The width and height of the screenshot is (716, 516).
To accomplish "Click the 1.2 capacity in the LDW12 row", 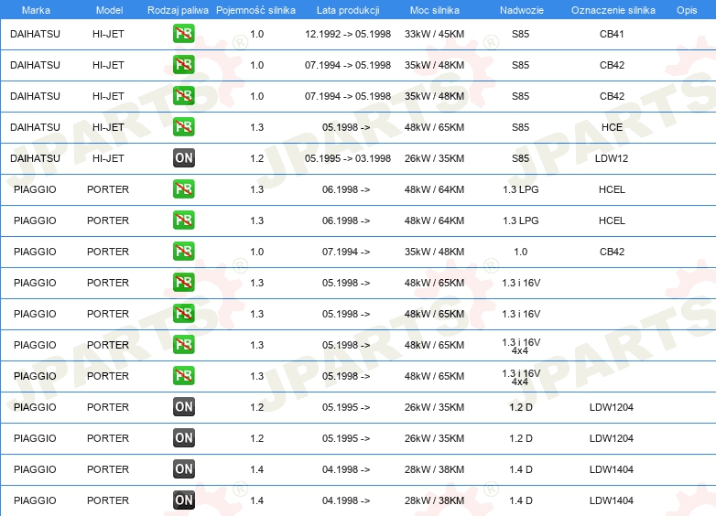I will point(257,158).
